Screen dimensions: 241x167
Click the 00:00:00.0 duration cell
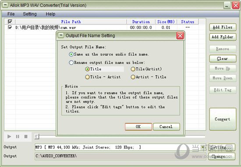pyautogui.click(x=141, y=28)
